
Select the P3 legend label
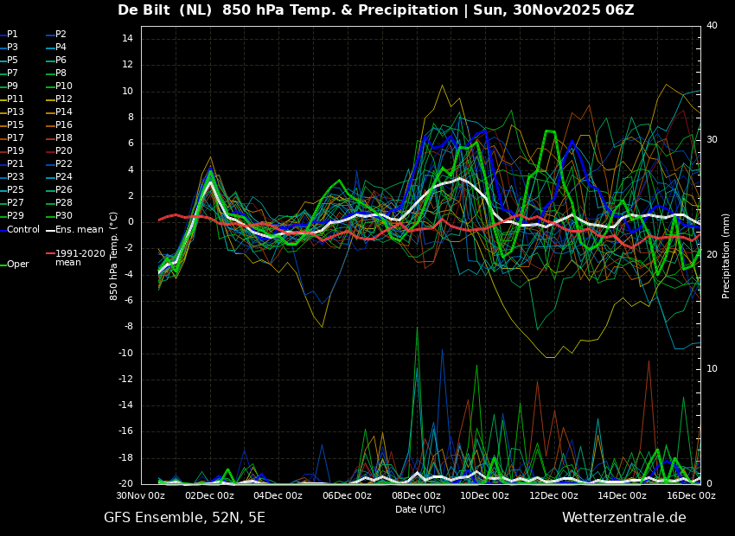pos(10,48)
